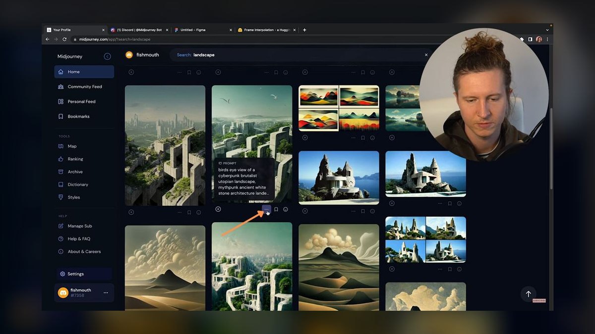Screen dimensions: 595x334
Task: Click plus icon under rock house grid
Action: pyautogui.click(x=392, y=269)
